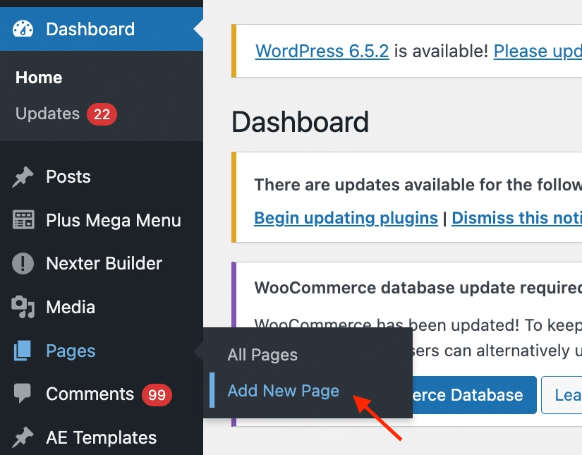582x455 pixels.
Task: Open the Home submenu item
Action: click(x=39, y=78)
